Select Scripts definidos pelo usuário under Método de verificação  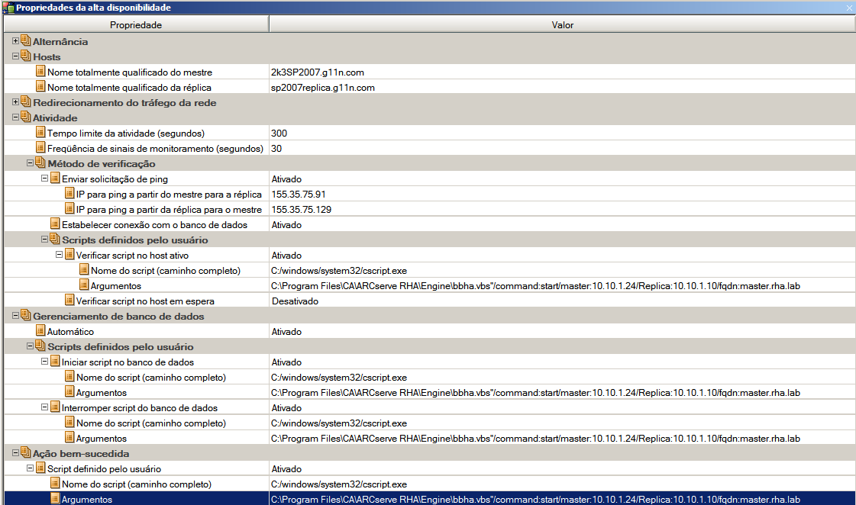[135, 240]
